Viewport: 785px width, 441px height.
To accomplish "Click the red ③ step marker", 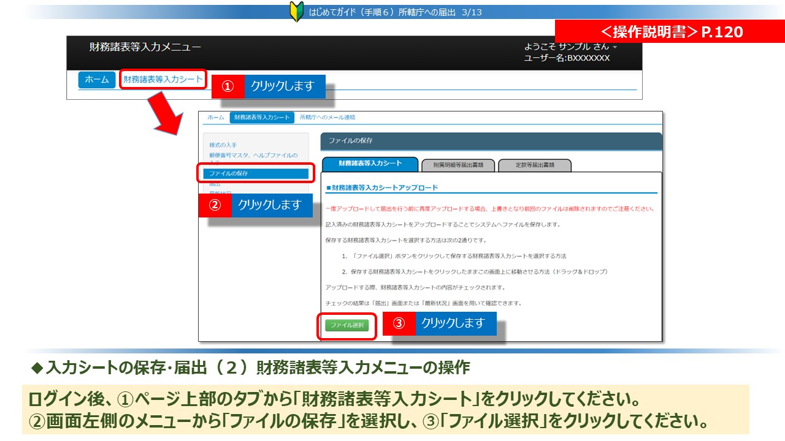I will pyautogui.click(x=399, y=323).
